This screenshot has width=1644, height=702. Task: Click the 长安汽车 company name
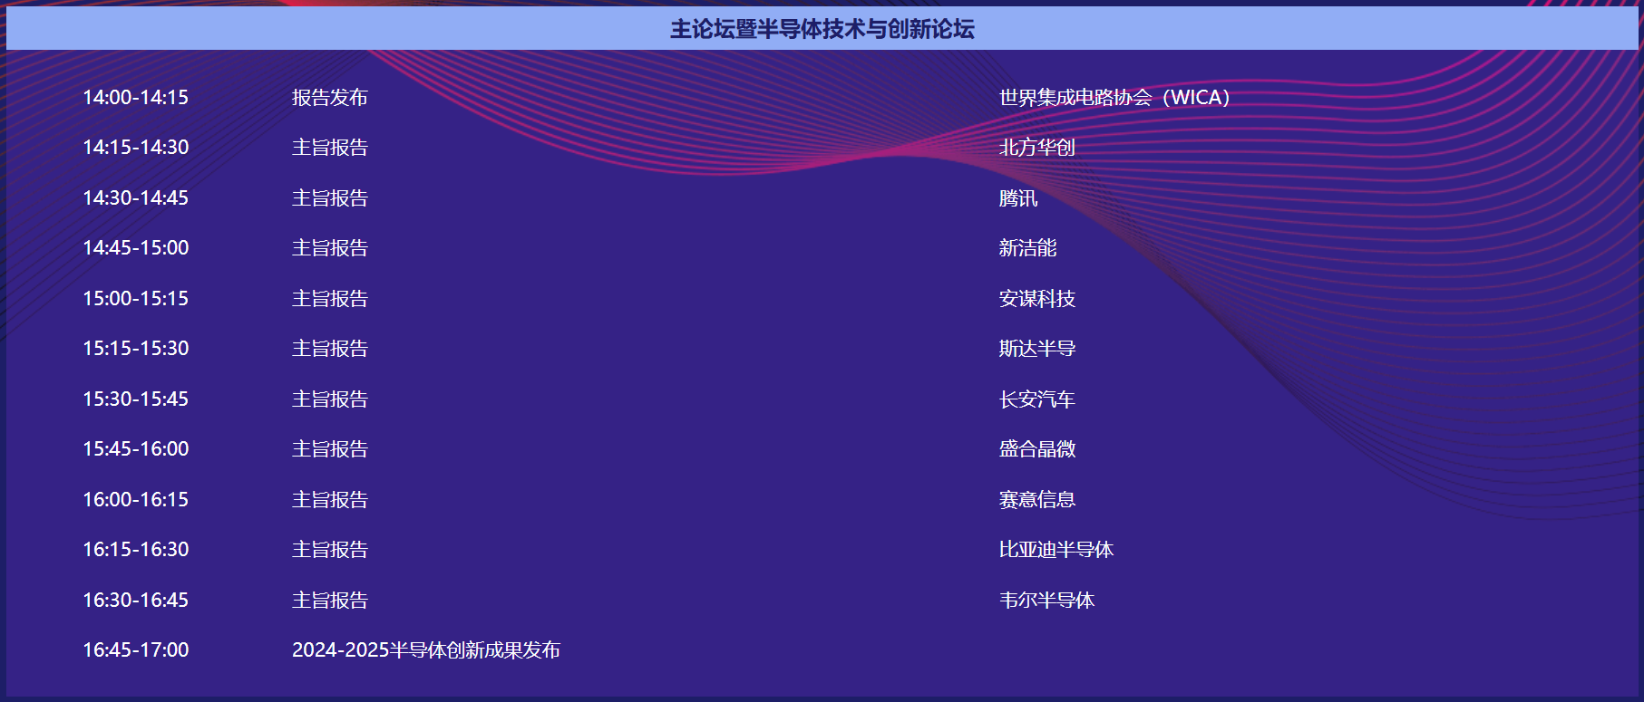[x=1036, y=399]
